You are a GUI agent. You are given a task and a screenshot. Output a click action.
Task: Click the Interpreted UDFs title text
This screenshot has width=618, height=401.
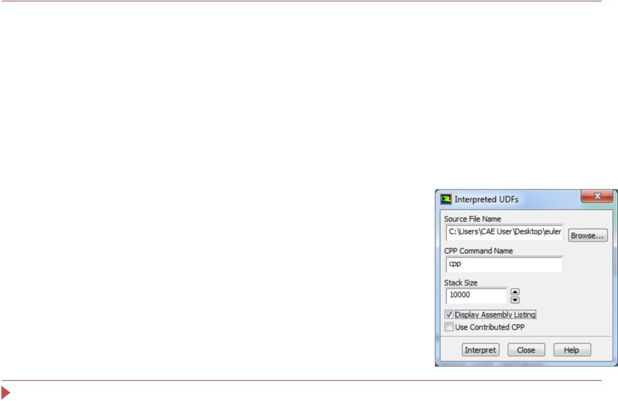[x=486, y=199]
